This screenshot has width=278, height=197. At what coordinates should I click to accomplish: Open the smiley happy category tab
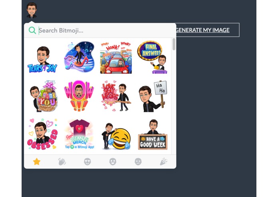pos(113,162)
